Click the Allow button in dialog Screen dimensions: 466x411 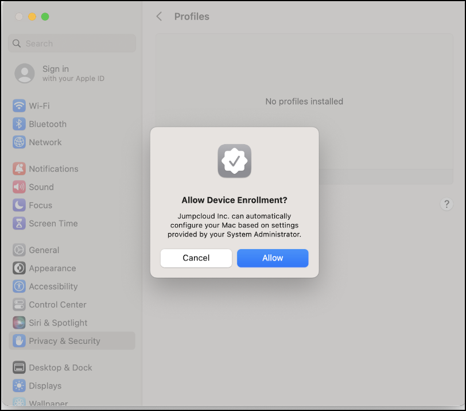273,258
